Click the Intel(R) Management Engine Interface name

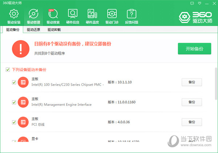tap(61, 105)
